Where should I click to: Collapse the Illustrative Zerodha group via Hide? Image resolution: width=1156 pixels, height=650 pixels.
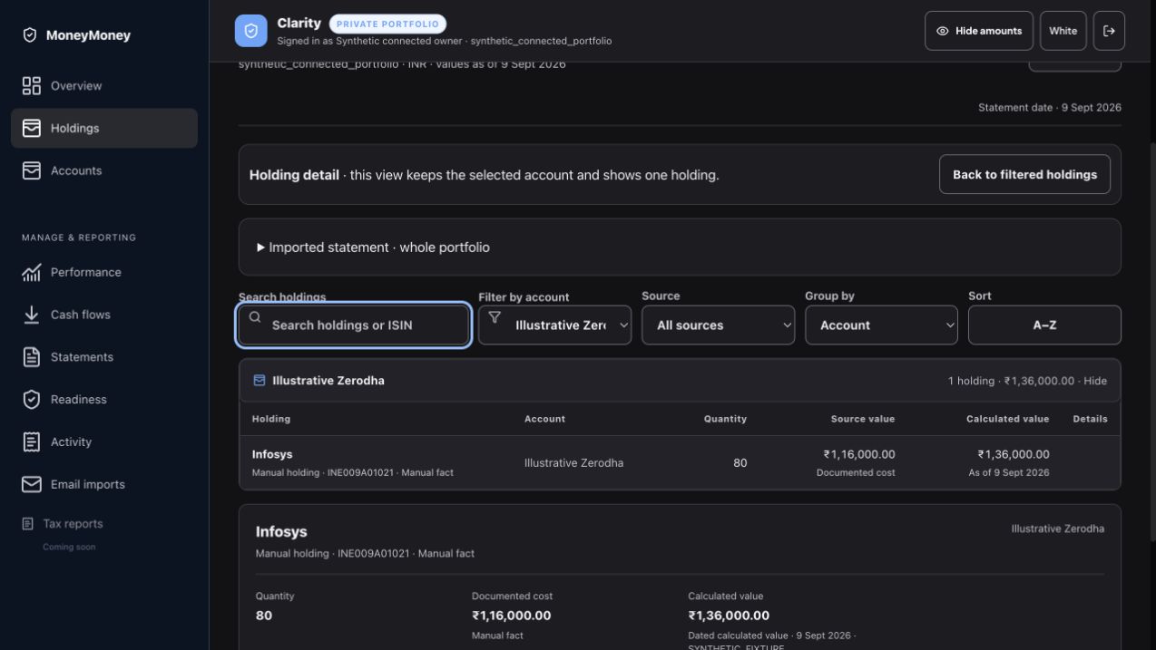pos(1095,381)
